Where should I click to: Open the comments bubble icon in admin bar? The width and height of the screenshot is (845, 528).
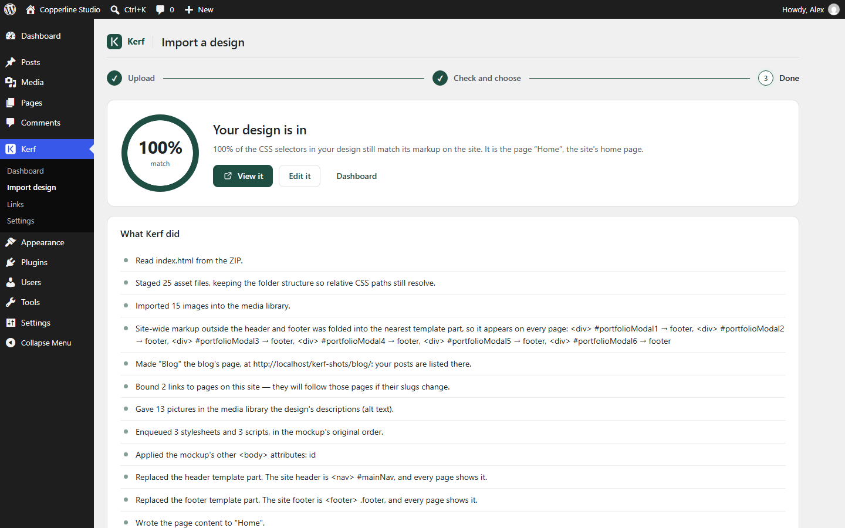click(x=160, y=9)
